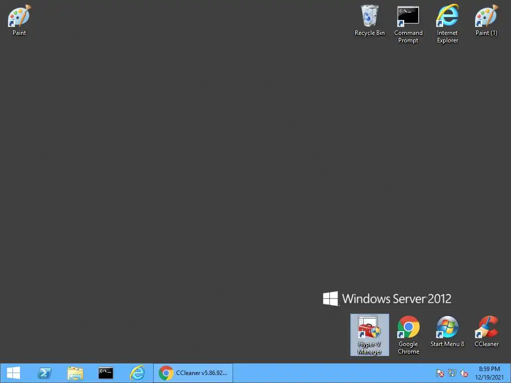The height and width of the screenshot is (383, 511).
Task: Launch Internet Explorer from the taskbar
Action: tap(137, 373)
